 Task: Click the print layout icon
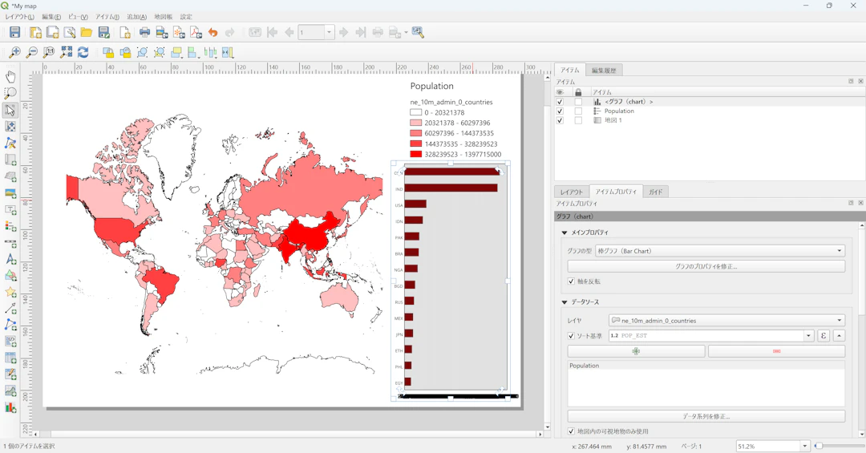coord(144,33)
